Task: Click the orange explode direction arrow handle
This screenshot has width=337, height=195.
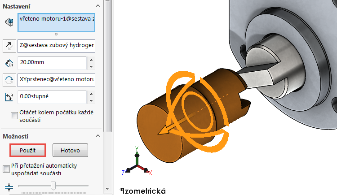Action: coord(165,130)
